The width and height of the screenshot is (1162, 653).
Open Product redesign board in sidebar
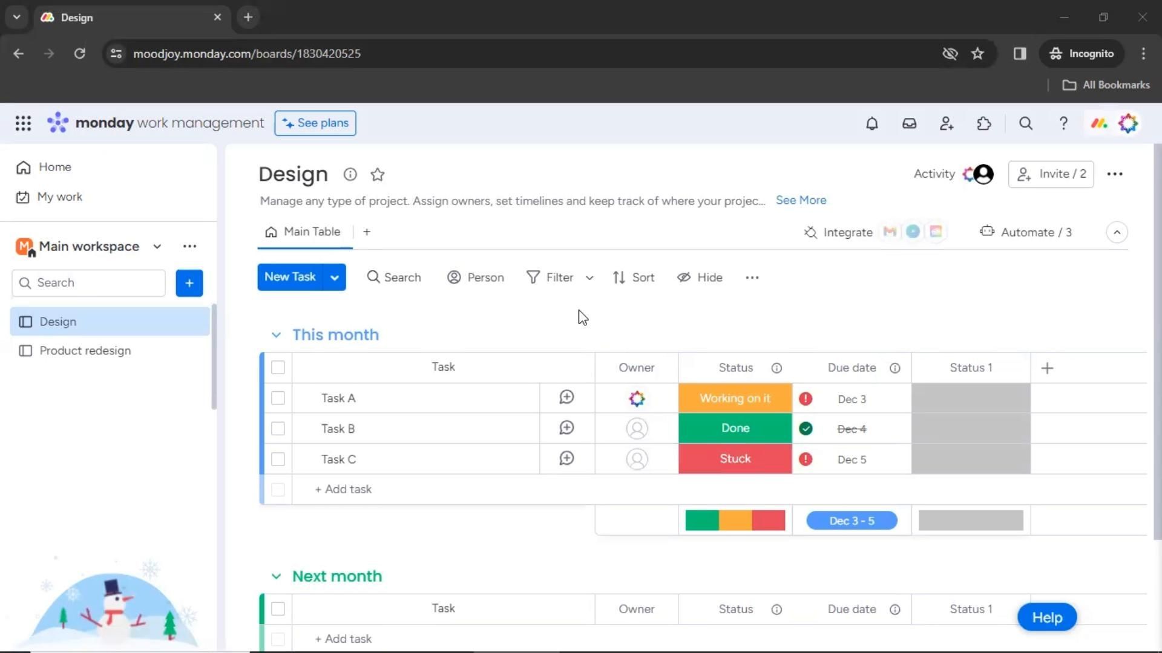click(x=85, y=351)
